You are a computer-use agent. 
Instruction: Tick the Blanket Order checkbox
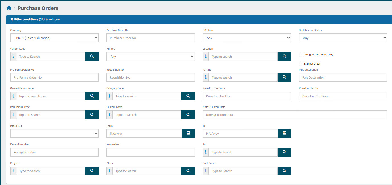point(301,64)
